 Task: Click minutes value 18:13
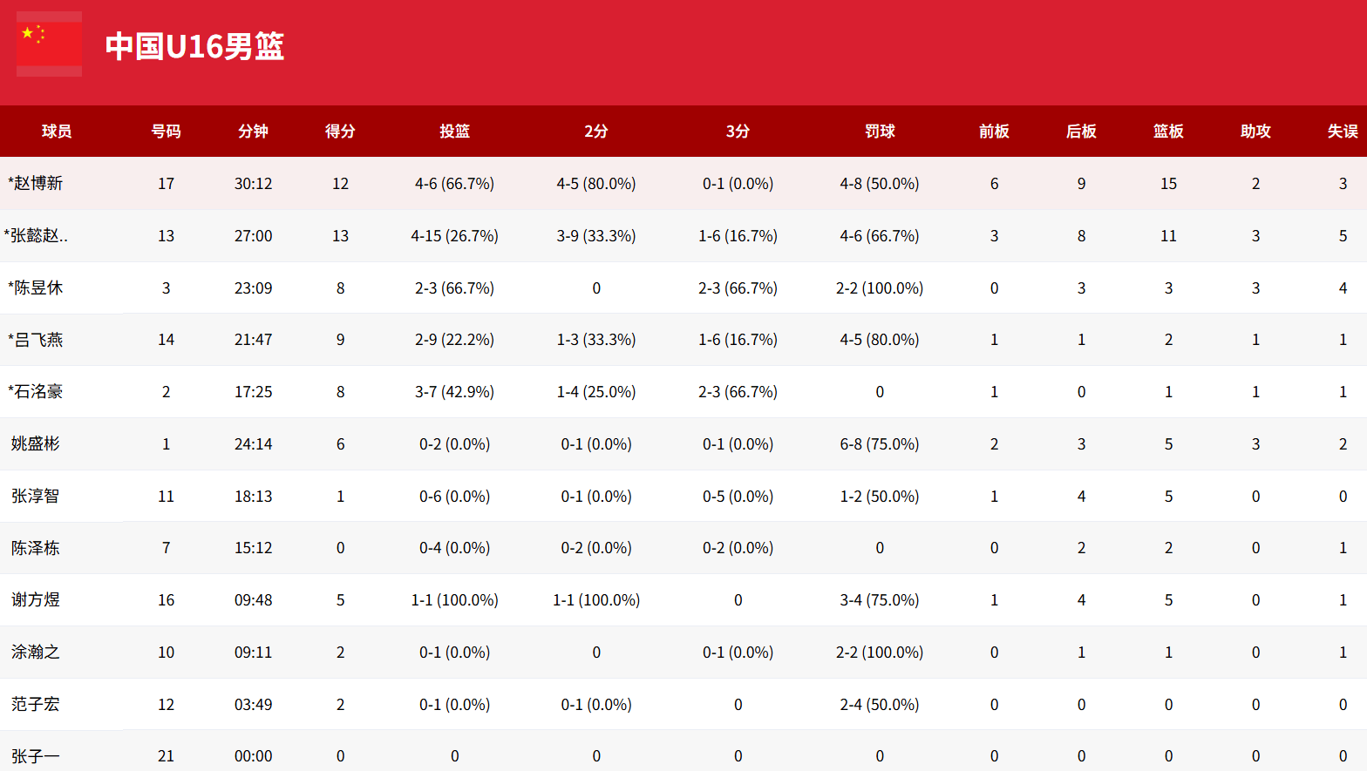(x=253, y=497)
